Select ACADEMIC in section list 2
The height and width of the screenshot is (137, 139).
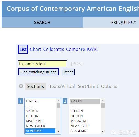[x=85, y=131]
